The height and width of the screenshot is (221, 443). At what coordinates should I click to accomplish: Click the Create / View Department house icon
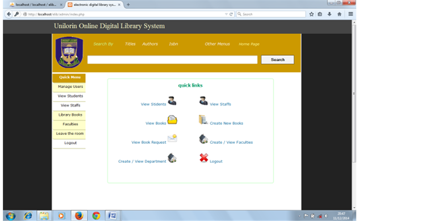(x=172, y=158)
